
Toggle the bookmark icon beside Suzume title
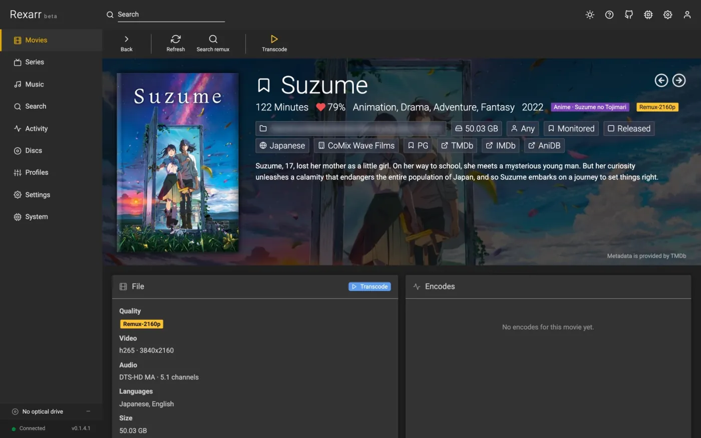tap(264, 85)
